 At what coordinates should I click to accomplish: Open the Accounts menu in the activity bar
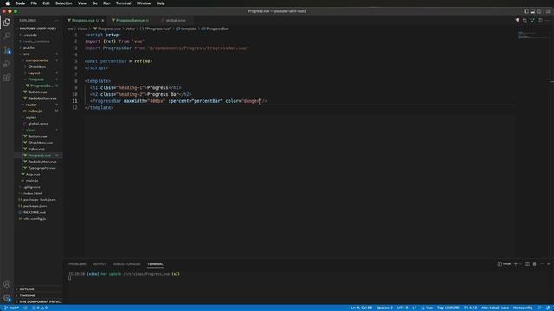point(7,284)
